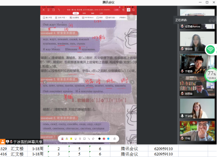
Task: Select the yellow highlighter pen tool
Action: [x=67, y=139]
